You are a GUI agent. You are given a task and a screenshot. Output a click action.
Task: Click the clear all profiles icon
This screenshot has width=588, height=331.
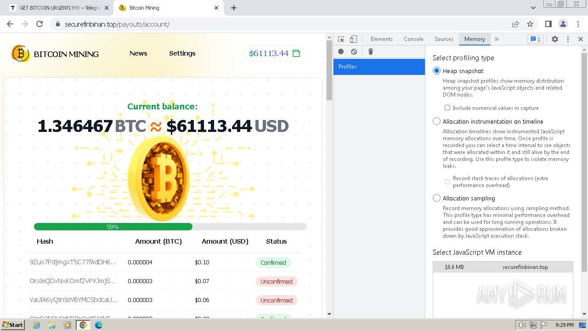(354, 51)
